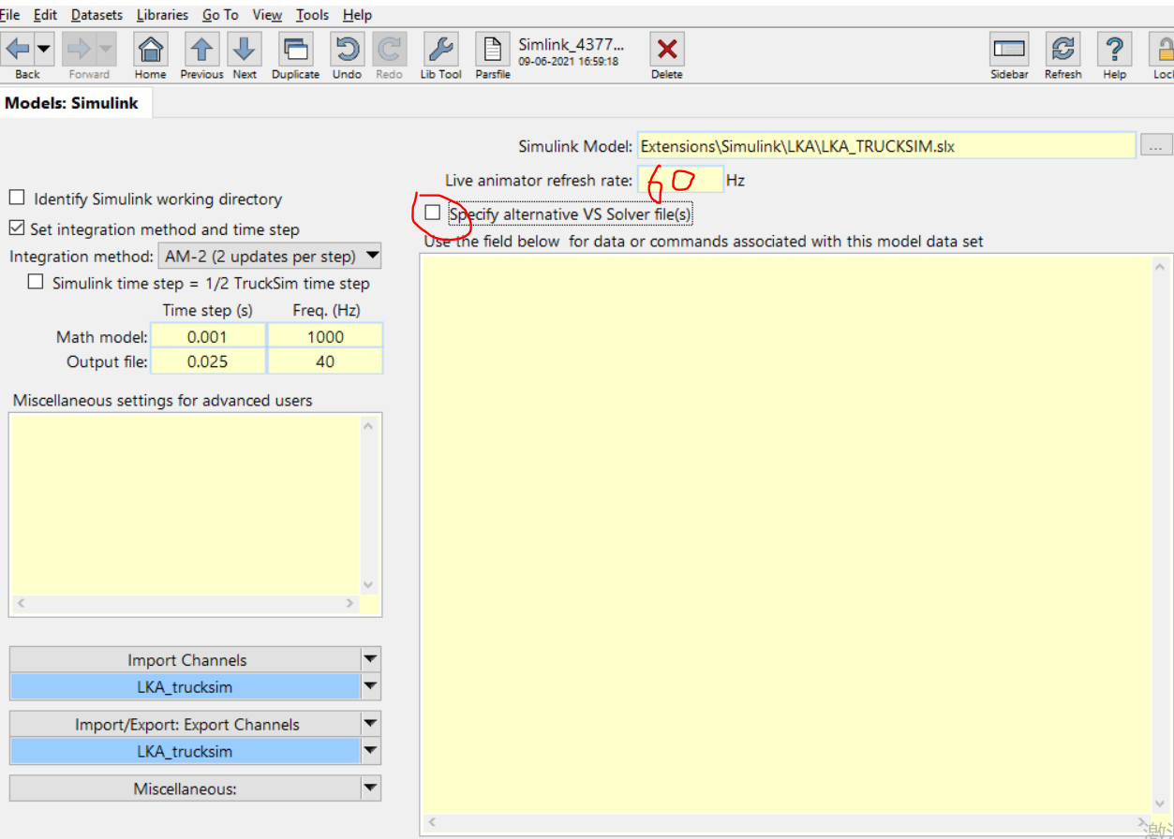This screenshot has width=1174, height=839.
Task: Open the Edit menu
Action: click(x=45, y=15)
